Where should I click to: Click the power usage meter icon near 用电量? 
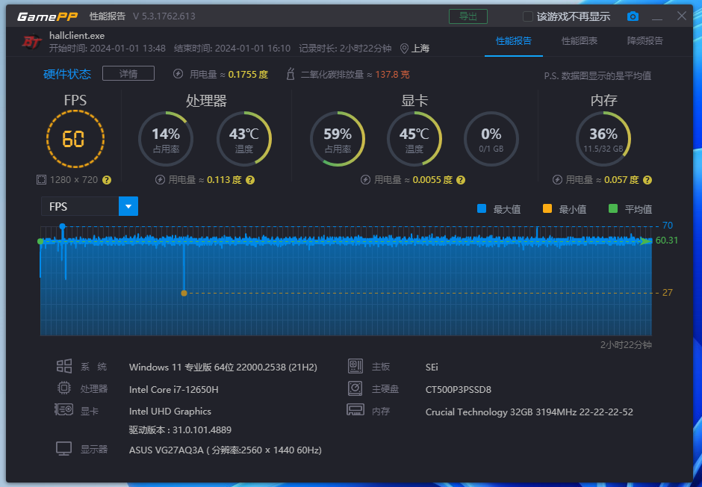click(x=178, y=73)
